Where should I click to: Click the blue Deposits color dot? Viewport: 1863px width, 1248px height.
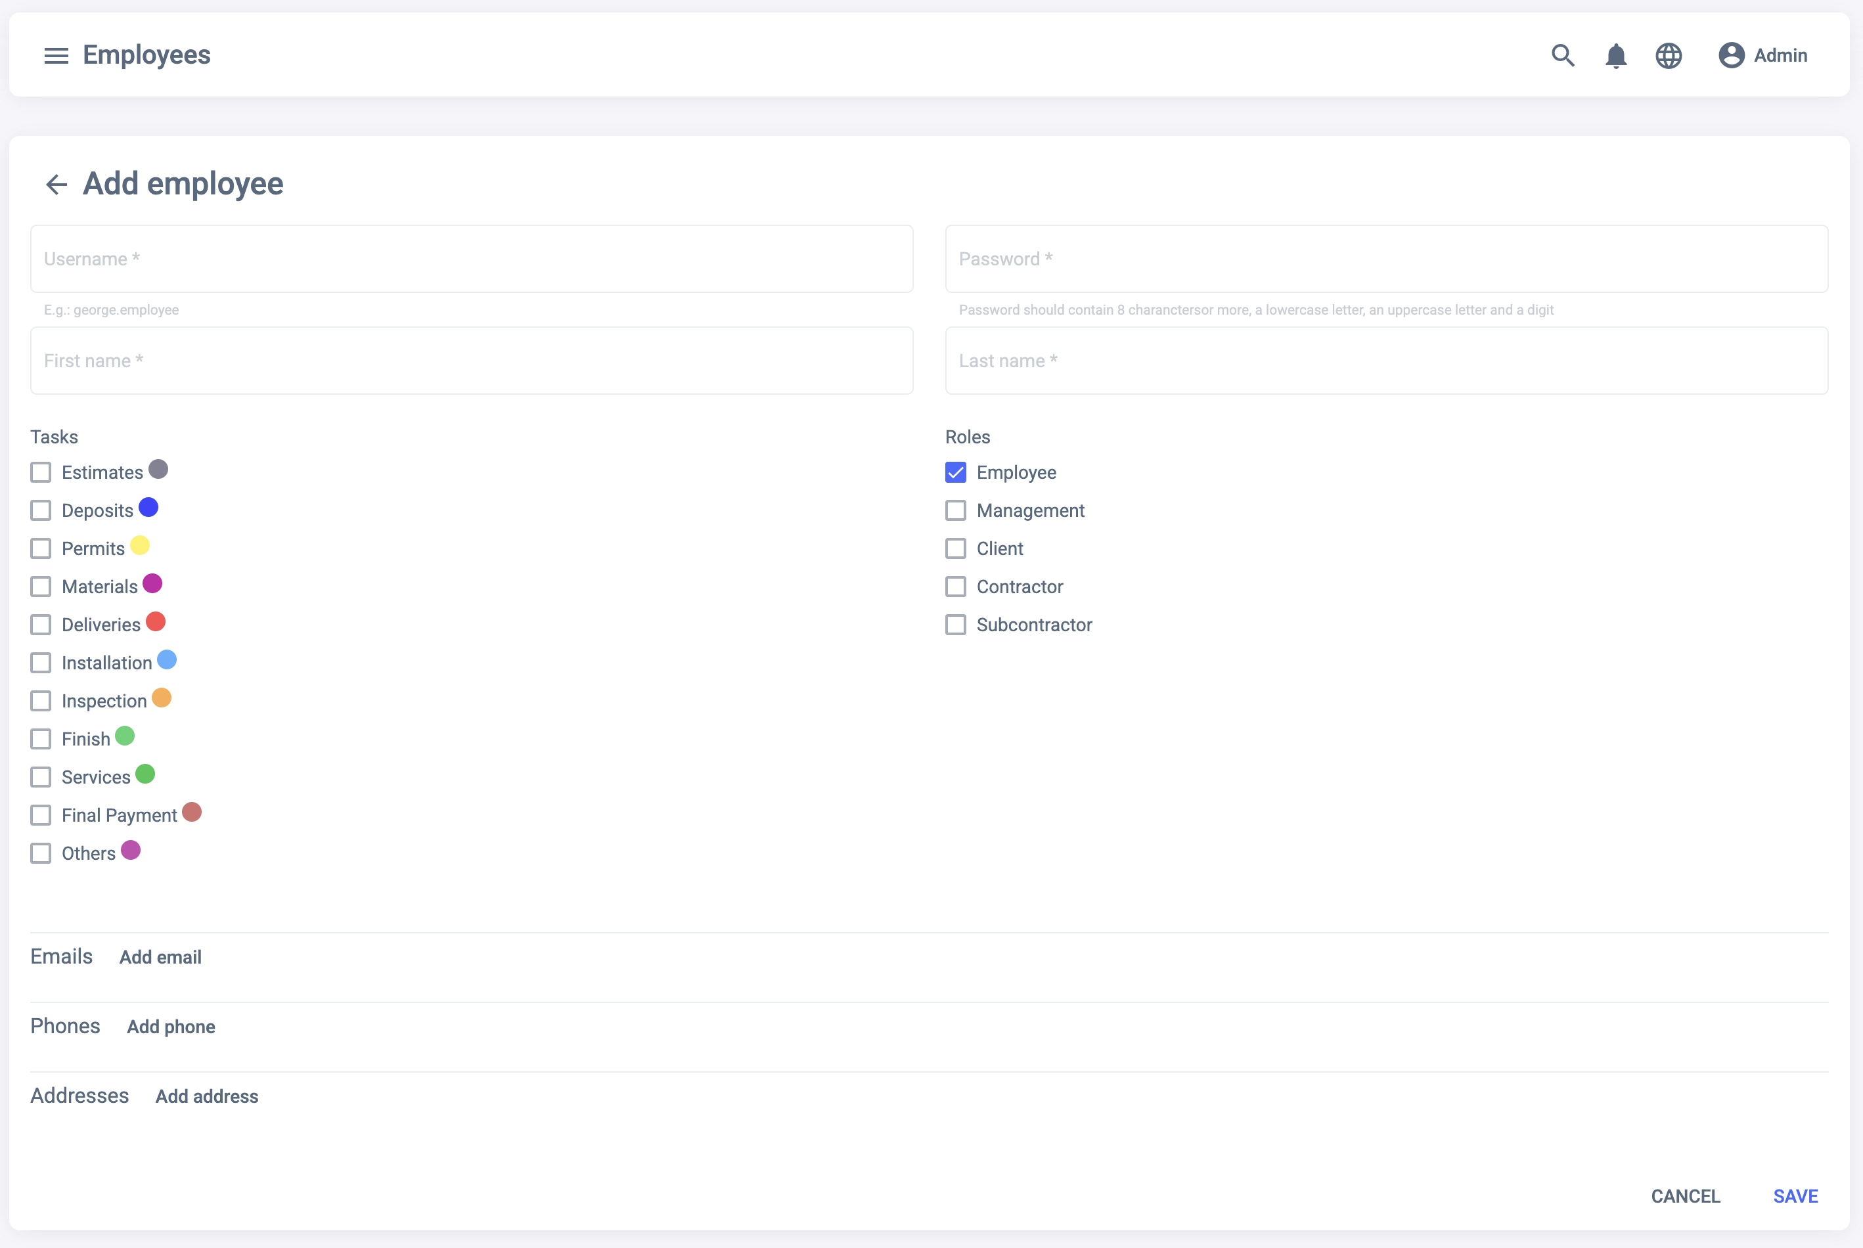point(148,508)
